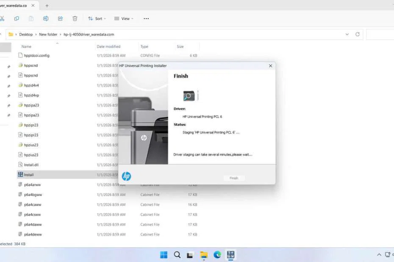Click the Windows Search icon
Viewport: 394px width, 262px height.
pos(177,255)
